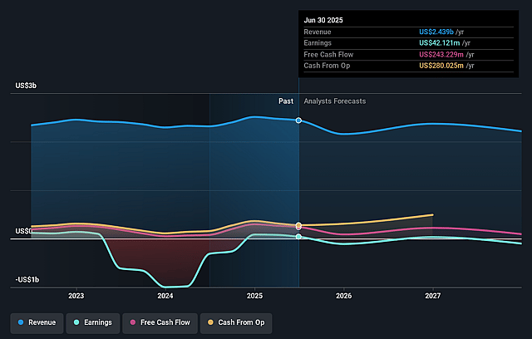
Task: Select the 2027 axis label
Action: tap(433, 296)
